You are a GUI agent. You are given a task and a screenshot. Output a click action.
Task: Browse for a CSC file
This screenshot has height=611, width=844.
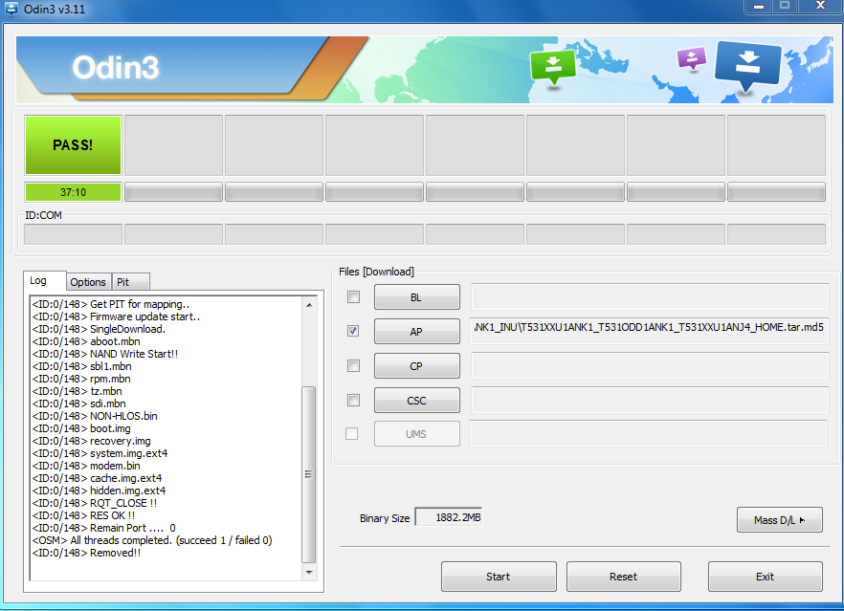coord(416,401)
